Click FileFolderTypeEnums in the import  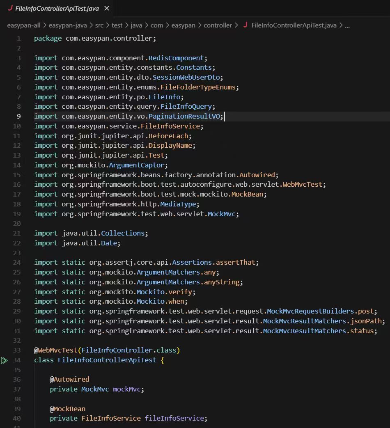point(198,87)
